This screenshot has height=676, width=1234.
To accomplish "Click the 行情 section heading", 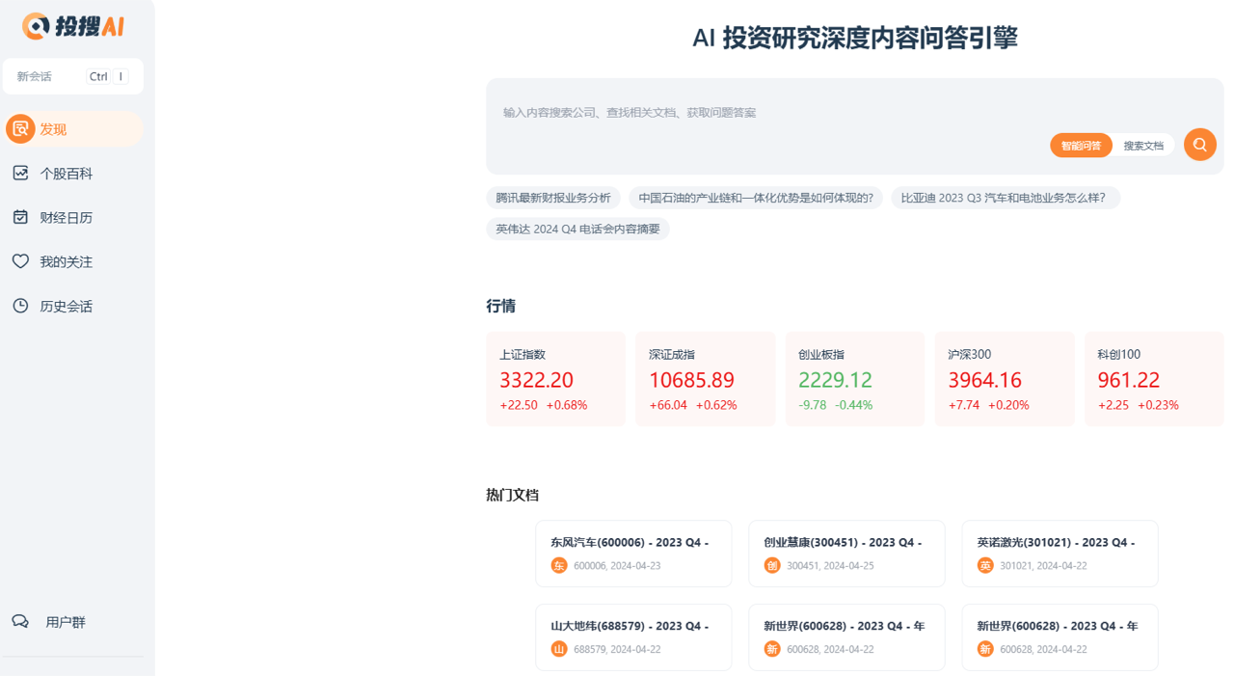I will [x=500, y=306].
